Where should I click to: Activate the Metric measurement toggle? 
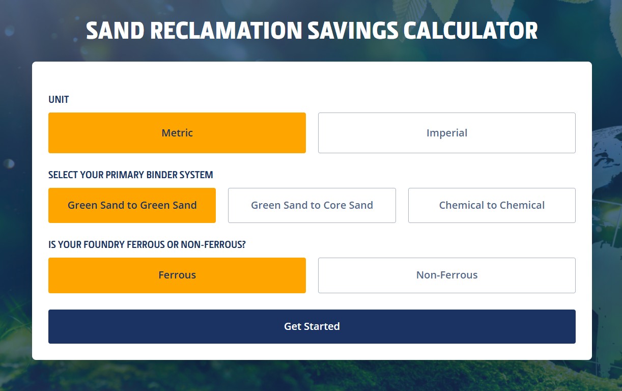[x=177, y=132]
